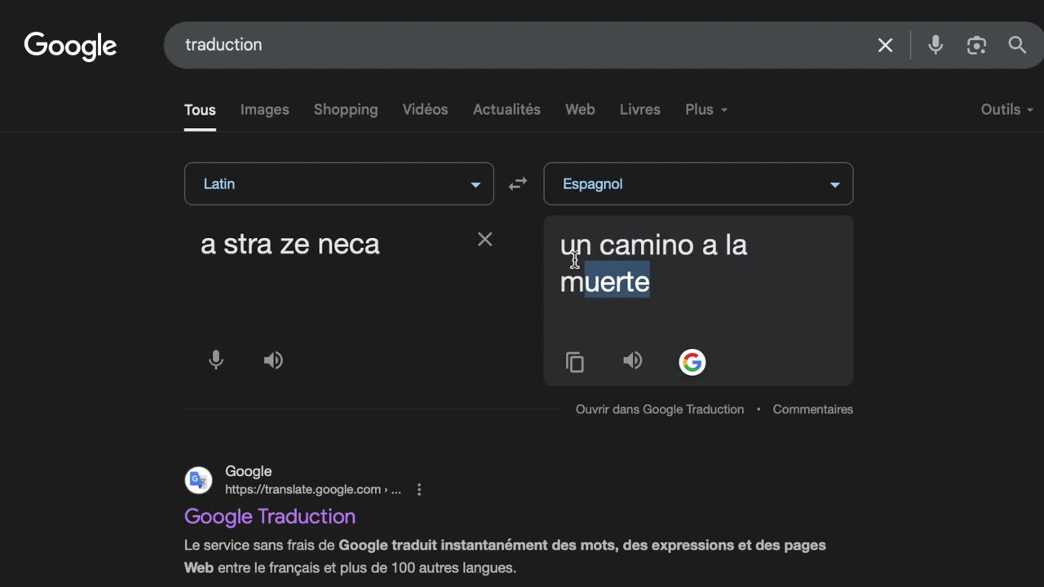Copy the translated text
The width and height of the screenshot is (1044, 587).
click(x=575, y=362)
